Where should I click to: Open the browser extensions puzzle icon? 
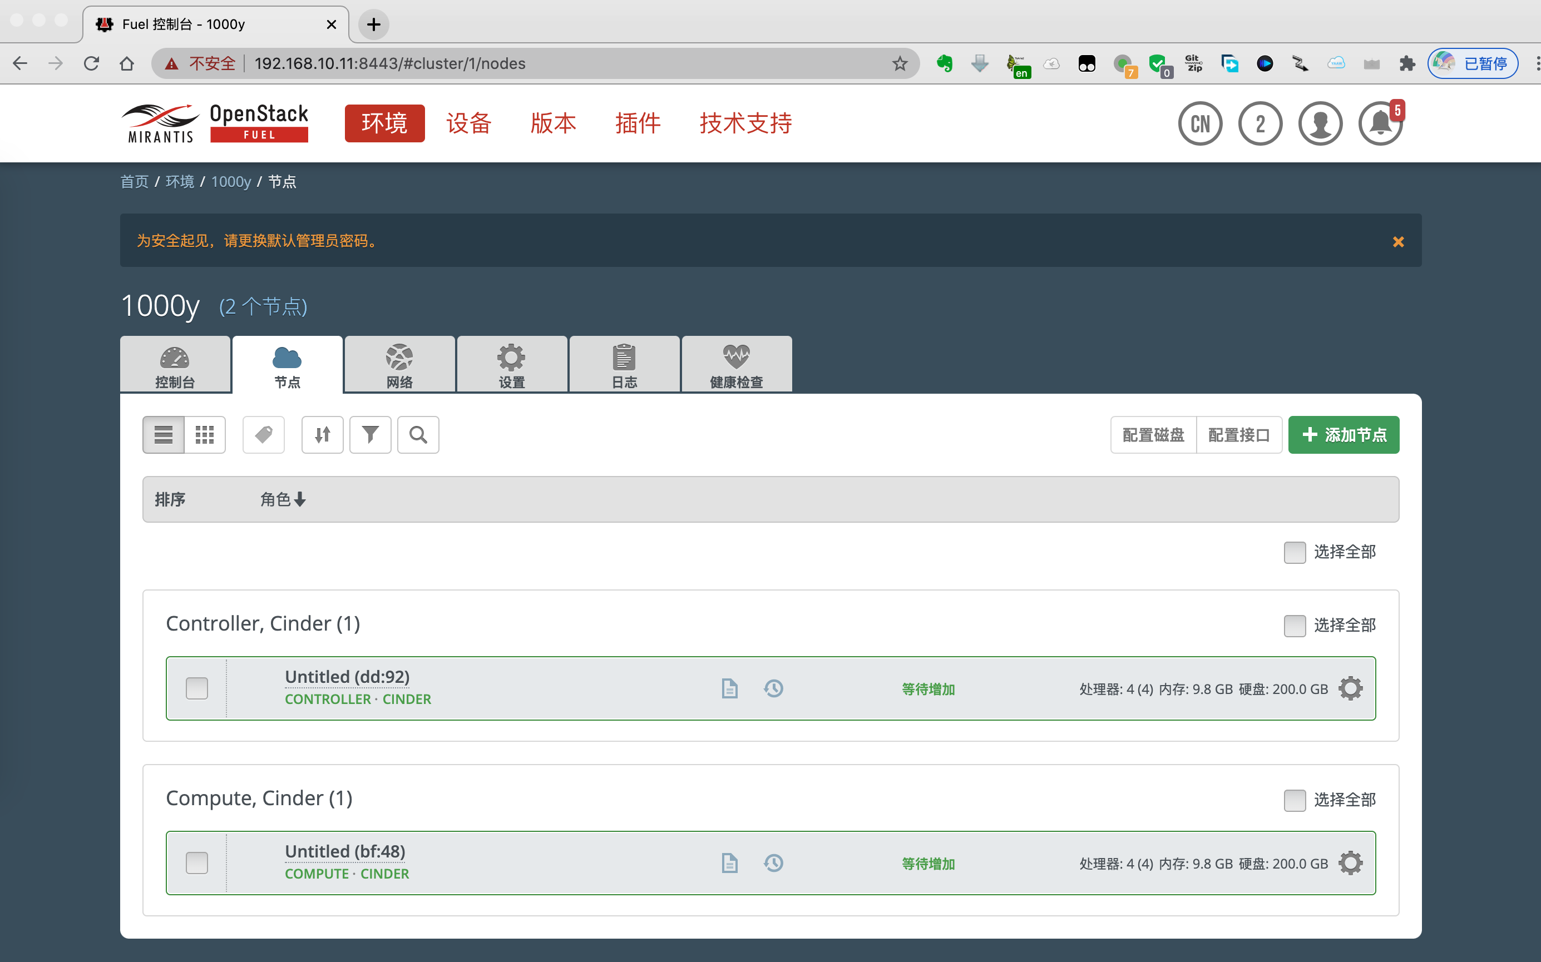point(1407,63)
